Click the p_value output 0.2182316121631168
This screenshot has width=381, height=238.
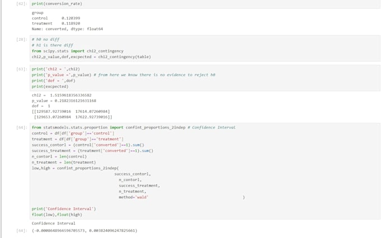[x=75, y=101]
